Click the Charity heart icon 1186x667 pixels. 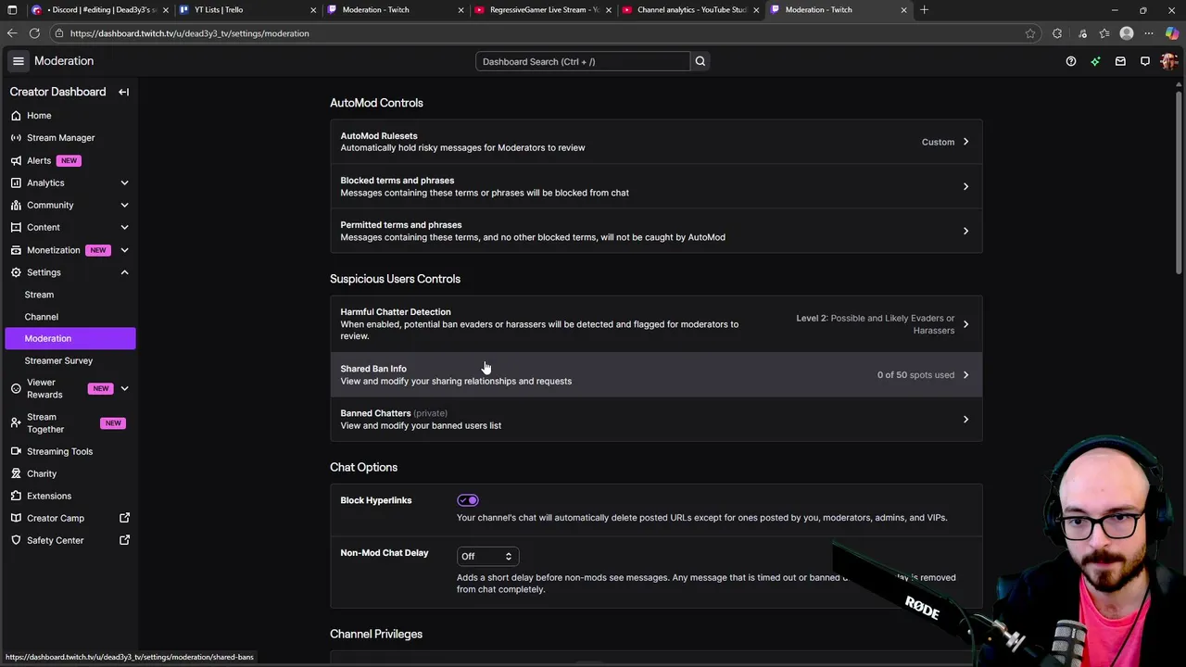(x=16, y=473)
